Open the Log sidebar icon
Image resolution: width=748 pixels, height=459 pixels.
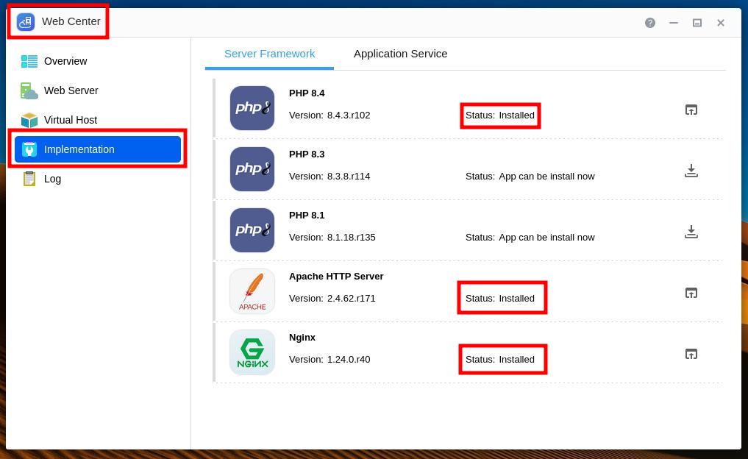(x=29, y=179)
